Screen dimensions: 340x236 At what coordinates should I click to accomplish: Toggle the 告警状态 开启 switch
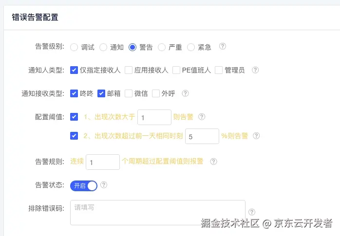[x=84, y=185]
